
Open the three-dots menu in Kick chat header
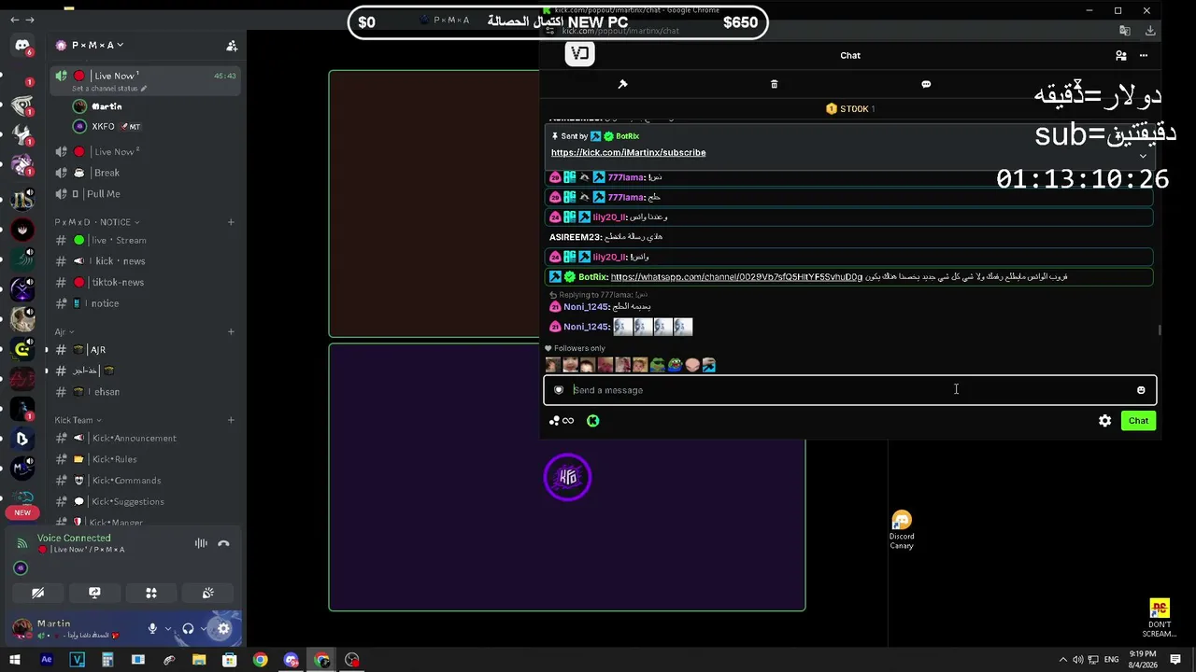[x=1144, y=55]
